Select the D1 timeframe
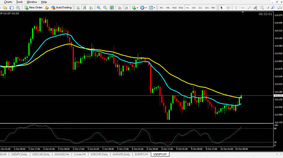The image size is (283, 158). pyautogui.click(x=200, y=8)
